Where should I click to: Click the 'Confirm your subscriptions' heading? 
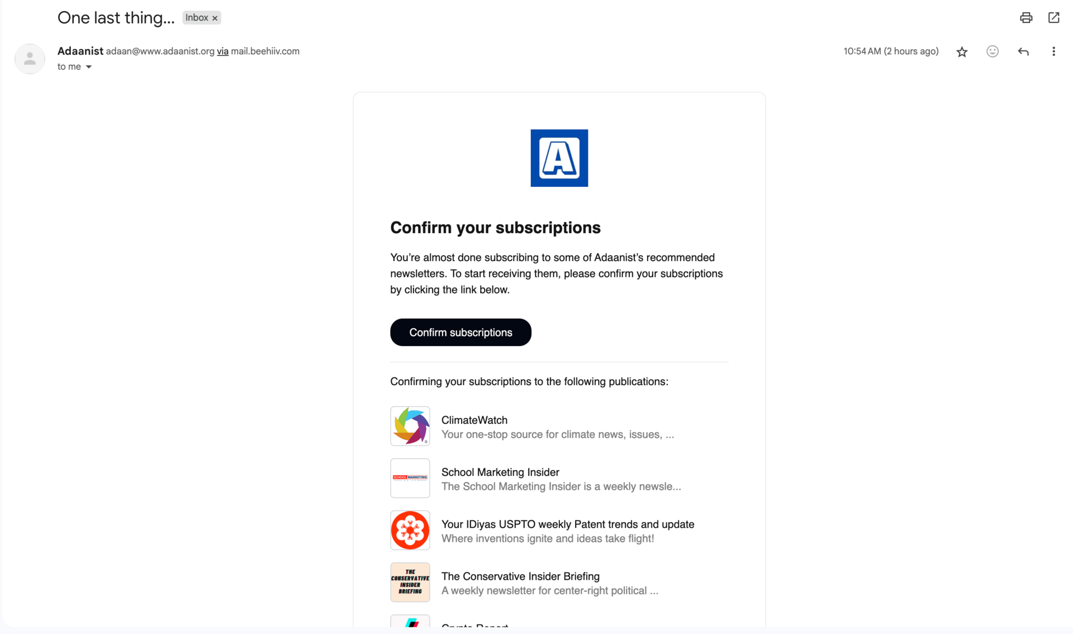point(495,228)
